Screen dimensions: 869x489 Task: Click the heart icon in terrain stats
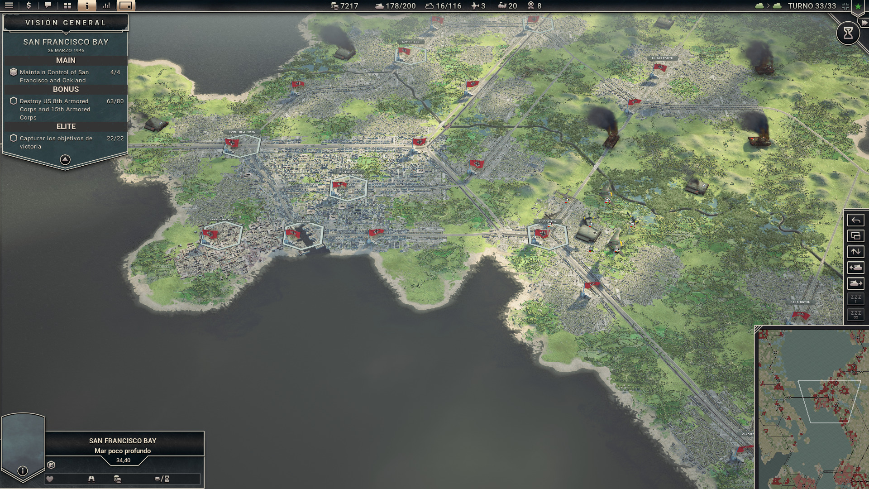click(50, 479)
